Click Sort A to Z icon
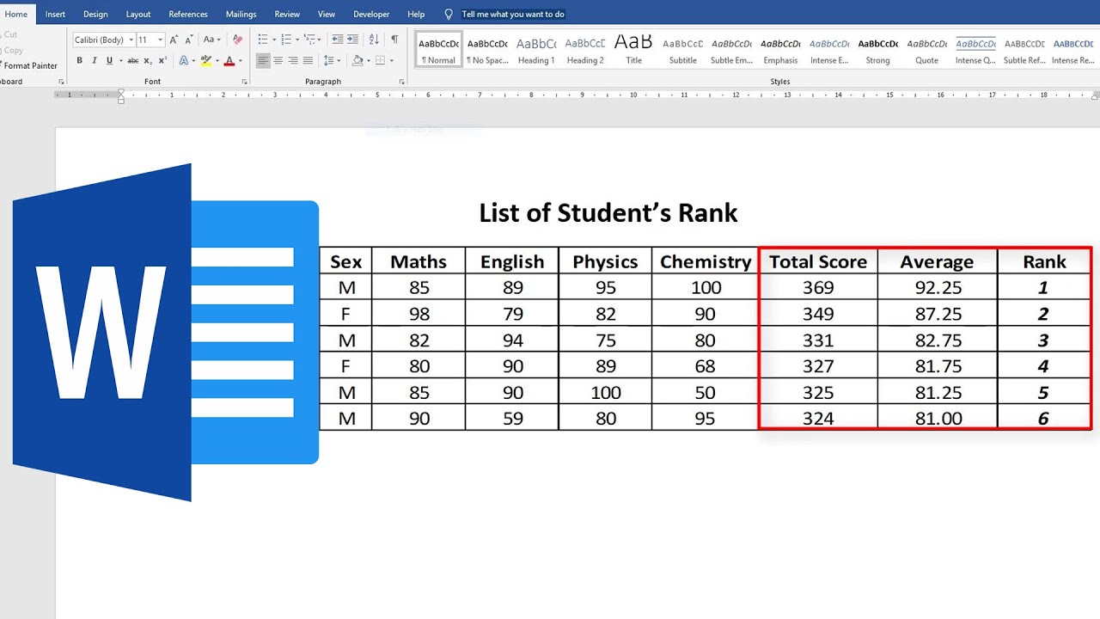This screenshot has height=619, width=1100. tap(374, 40)
